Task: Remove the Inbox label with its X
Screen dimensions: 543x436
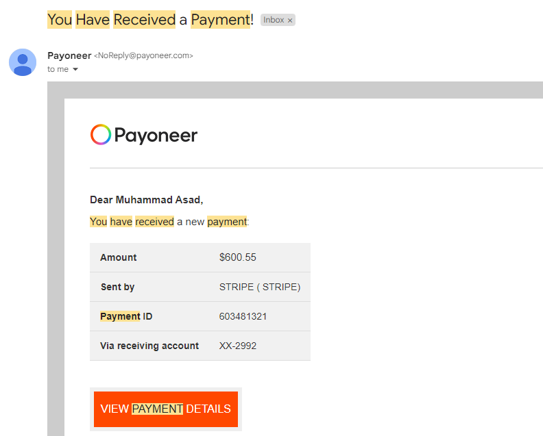Action: tap(290, 21)
